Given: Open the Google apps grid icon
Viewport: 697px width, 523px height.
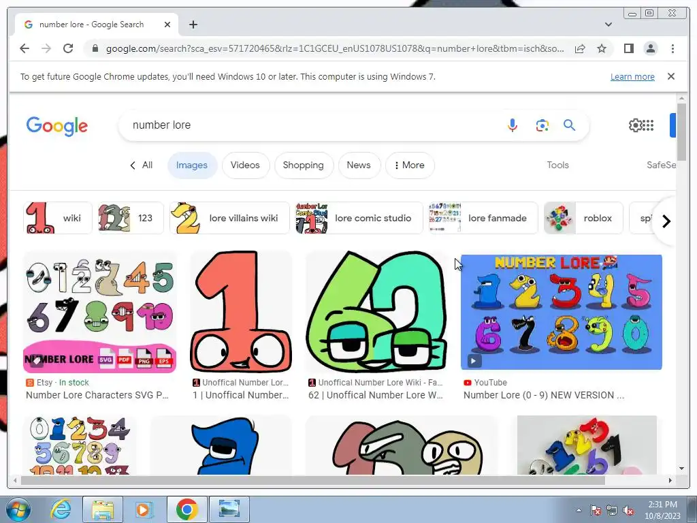Looking at the screenshot, I should point(648,125).
